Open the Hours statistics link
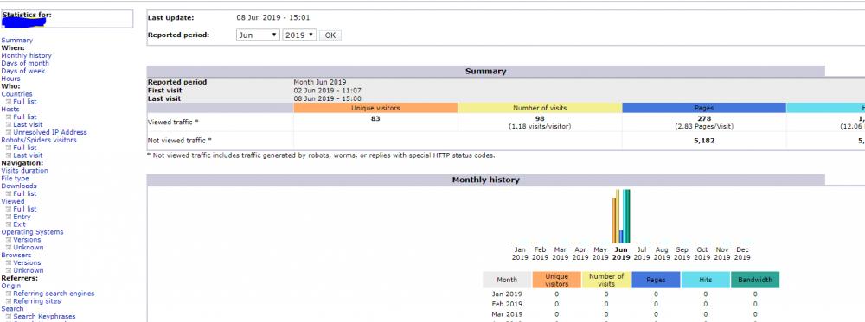This screenshot has height=322, width=865. point(10,79)
